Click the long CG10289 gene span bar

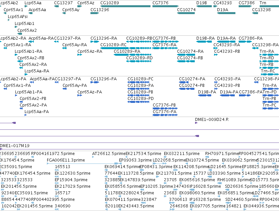click(x=126, y=7)
